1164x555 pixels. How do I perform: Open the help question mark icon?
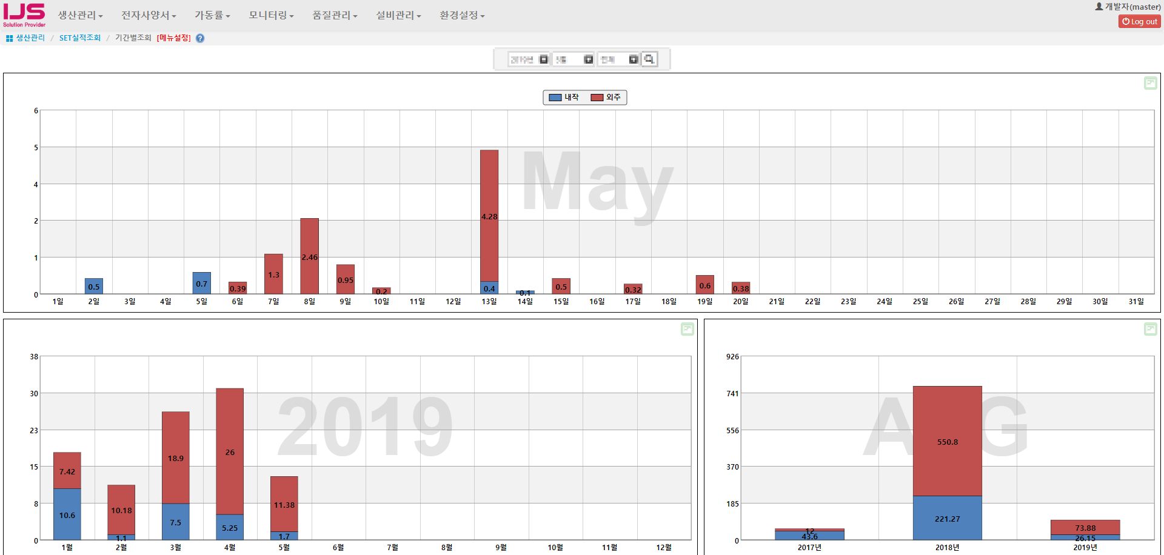[200, 38]
